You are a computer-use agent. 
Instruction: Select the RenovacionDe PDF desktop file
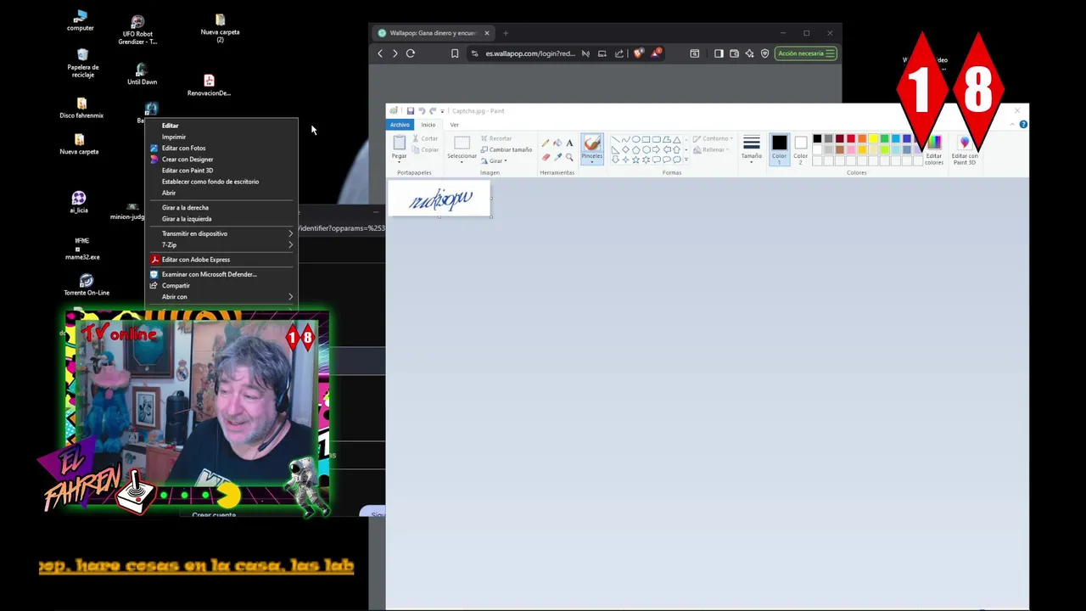coord(209,86)
